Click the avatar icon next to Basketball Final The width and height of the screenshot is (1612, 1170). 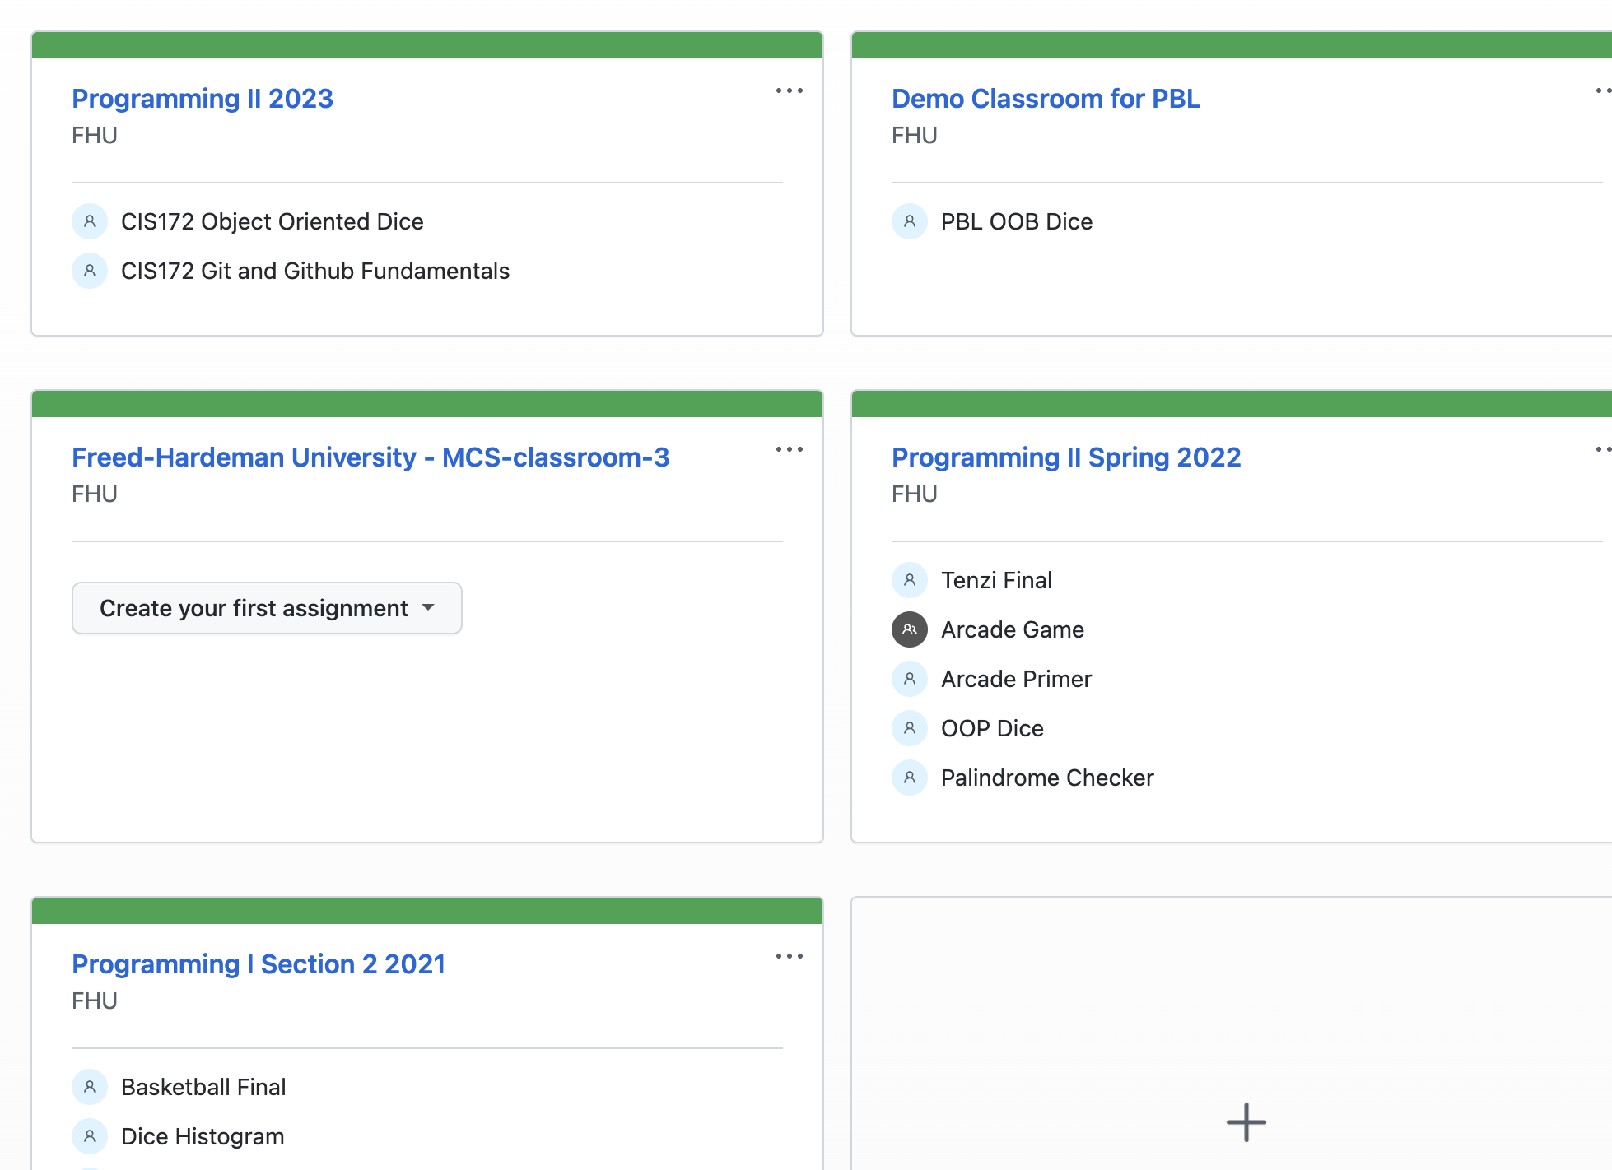pyautogui.click(x=89, y=1086)
